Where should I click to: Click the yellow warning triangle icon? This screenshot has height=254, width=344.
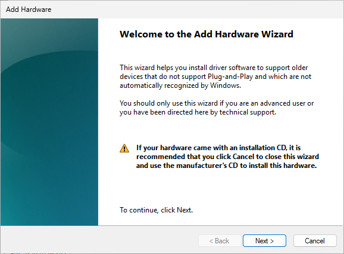[124, 148]
